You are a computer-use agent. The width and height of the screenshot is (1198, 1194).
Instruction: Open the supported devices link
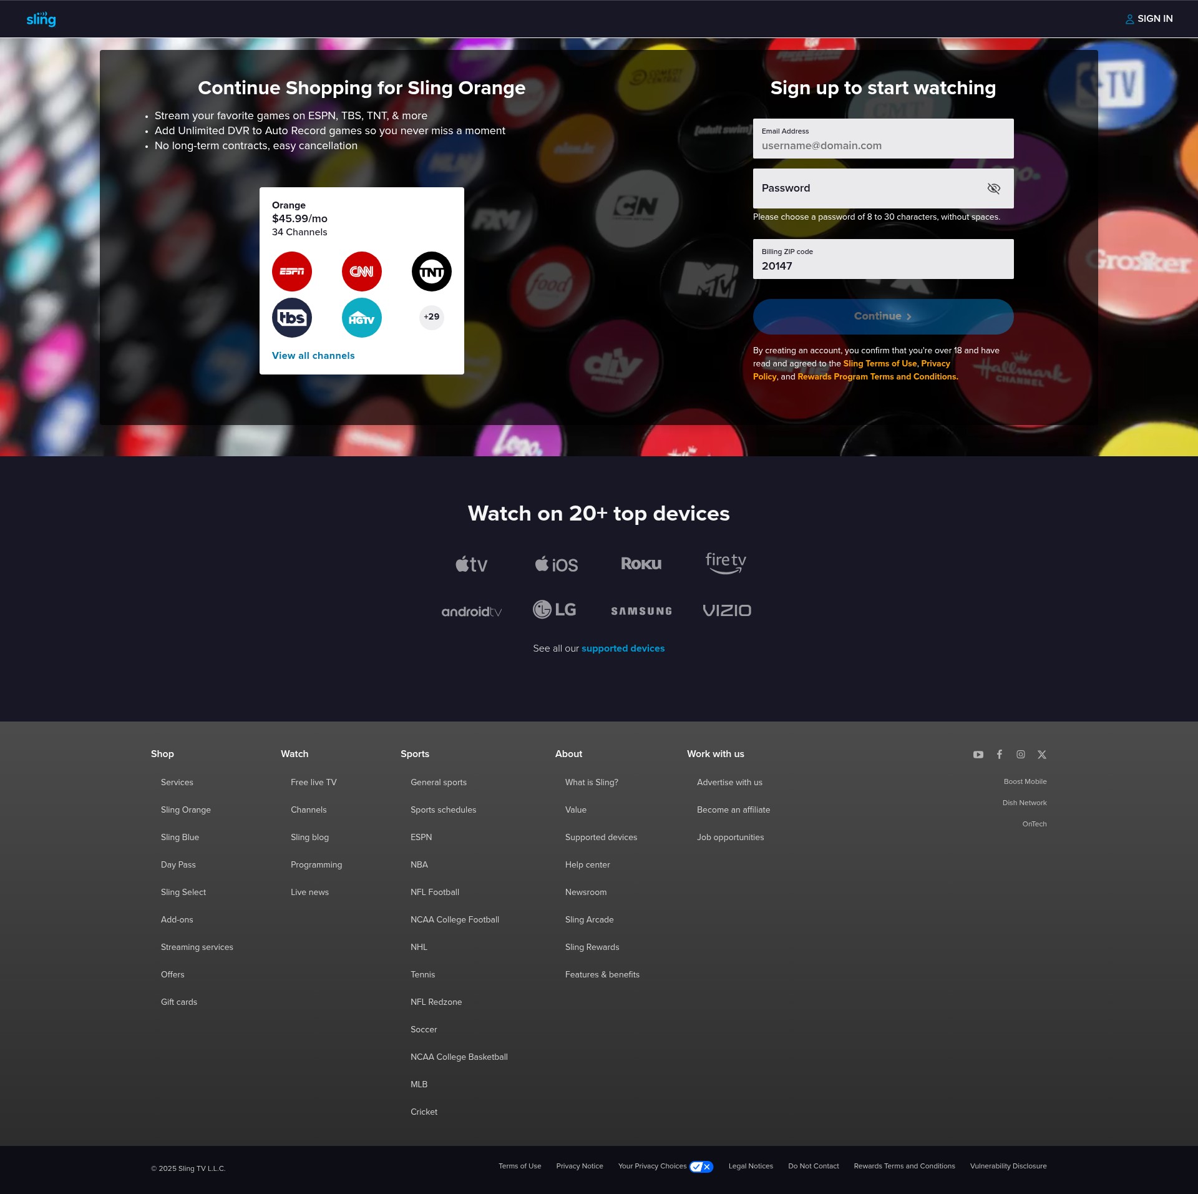(623, 648)
